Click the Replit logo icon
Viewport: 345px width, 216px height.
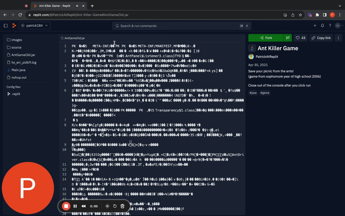tap(14, 26)
